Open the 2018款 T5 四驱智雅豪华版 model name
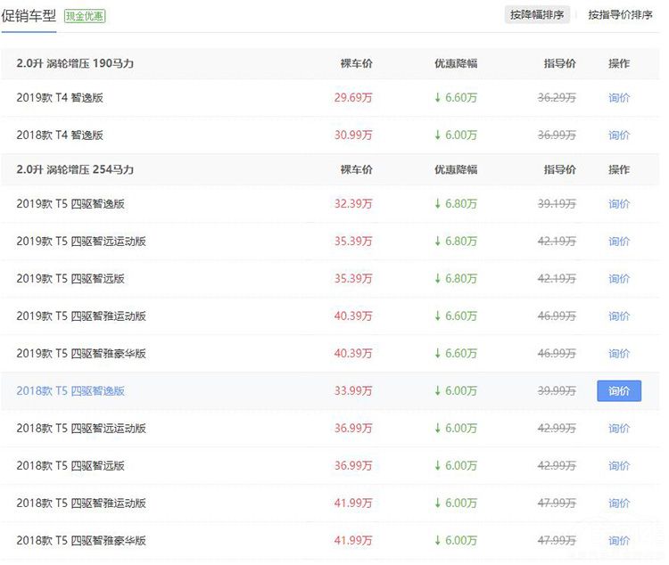Screen dimensions: 669x565 [81, 541]
